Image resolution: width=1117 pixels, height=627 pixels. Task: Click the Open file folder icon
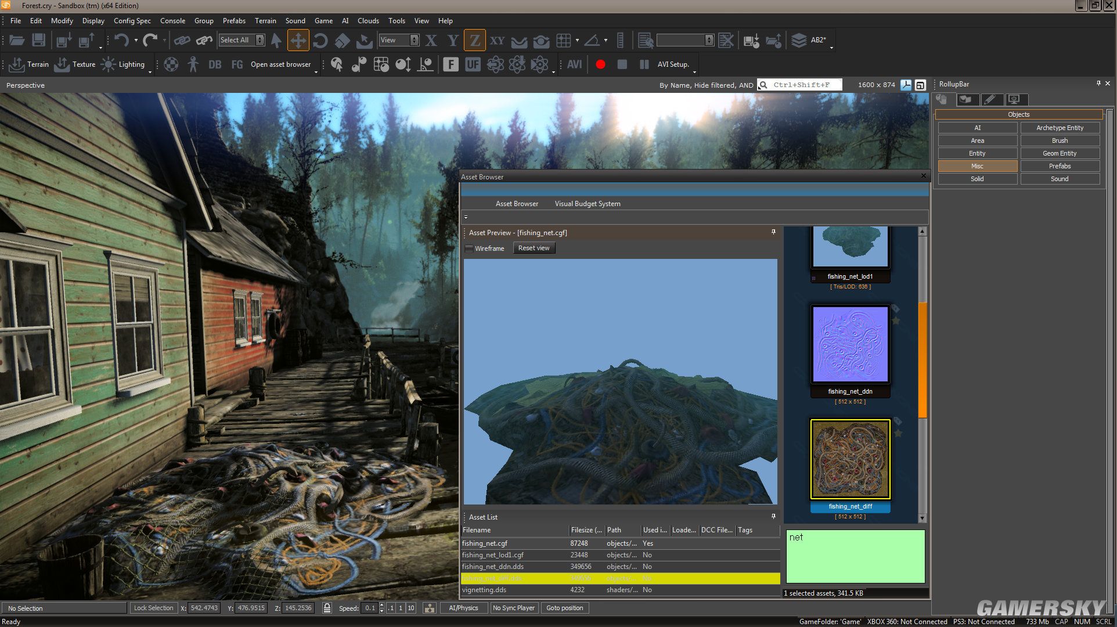(17, 40)
